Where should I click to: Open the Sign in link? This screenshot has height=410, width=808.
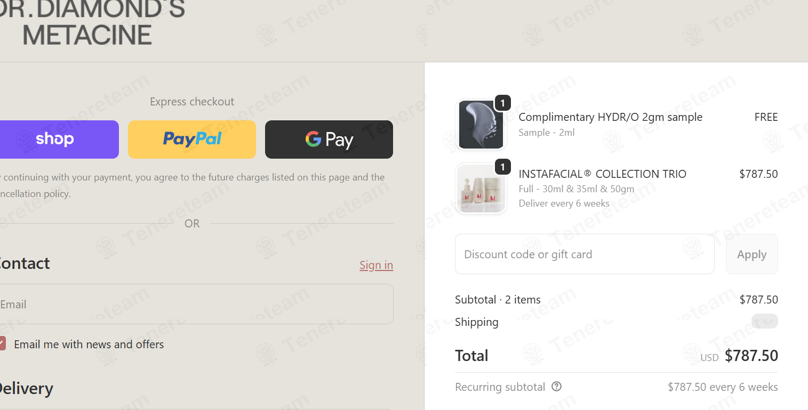tap(376, 265)
